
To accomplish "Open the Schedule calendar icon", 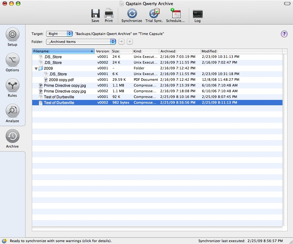I will (x=175, y=13).
